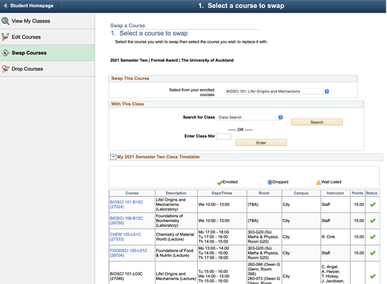
Task: Click status checkmark for BIOSCI 106-B12C row
Action: (373, 221)
